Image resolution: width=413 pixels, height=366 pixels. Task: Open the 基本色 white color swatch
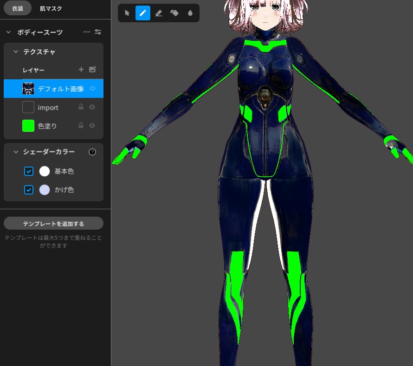click(x=45, y=171)
